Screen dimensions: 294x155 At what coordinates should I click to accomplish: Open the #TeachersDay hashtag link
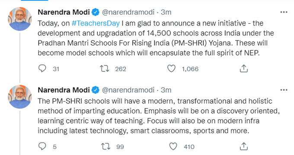[96, 23]
